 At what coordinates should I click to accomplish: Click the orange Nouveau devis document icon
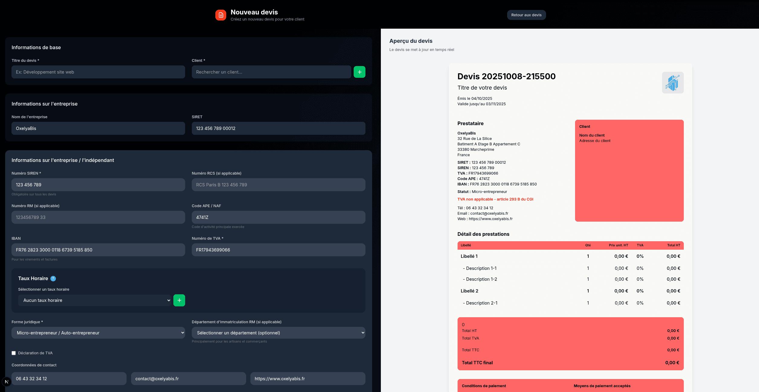[221, 15]
